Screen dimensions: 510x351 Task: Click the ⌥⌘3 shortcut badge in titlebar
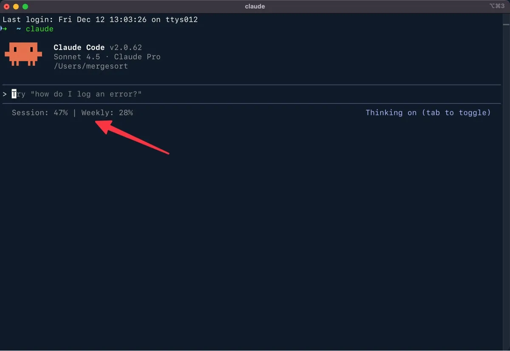496,6
